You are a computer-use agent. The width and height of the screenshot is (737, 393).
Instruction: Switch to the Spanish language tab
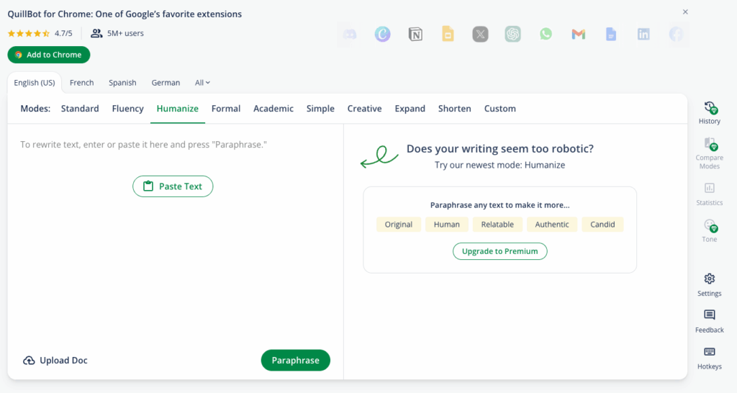tap(122, 83)
